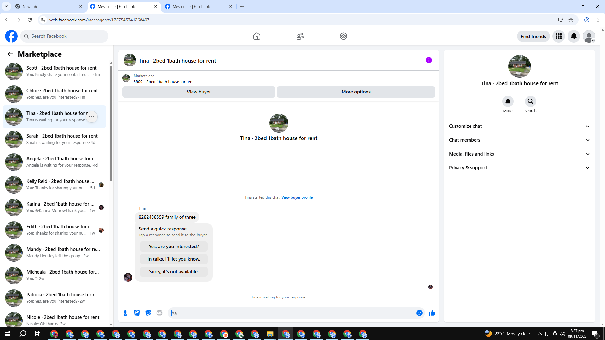Image resolution: width=605 pixels, height=340 pixels.
Task: Reload the browser page
Action: tap(30, 20)
